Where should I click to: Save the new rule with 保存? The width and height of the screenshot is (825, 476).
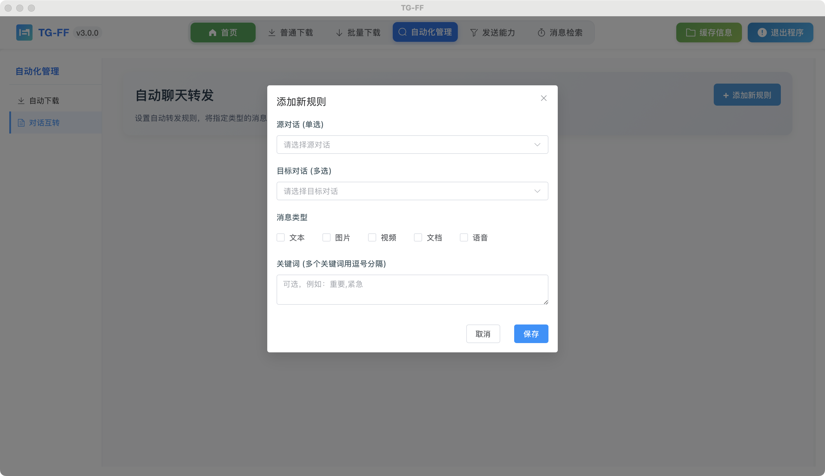pyautogui.click(x=531, y=334)
